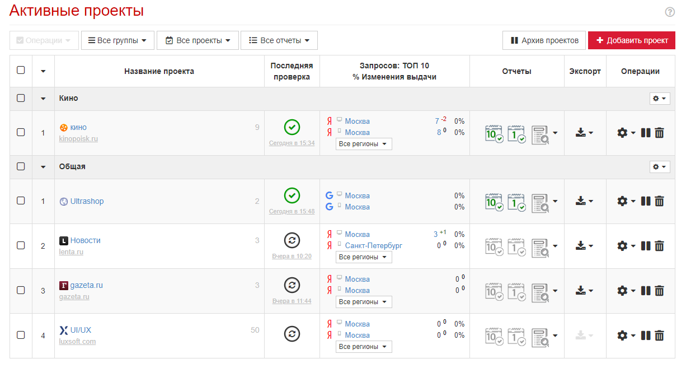Toggle the select-all checkbox in the table header
This screenshot has width=686, height=368.
tap(21, 71)
